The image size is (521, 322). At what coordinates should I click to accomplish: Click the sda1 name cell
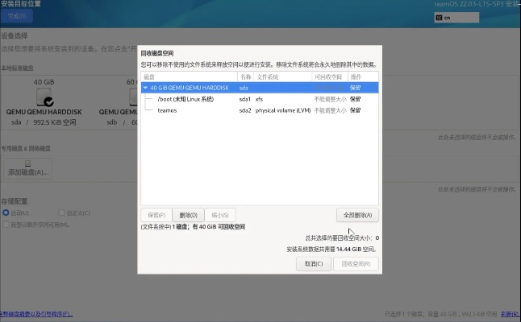(245, 99)
